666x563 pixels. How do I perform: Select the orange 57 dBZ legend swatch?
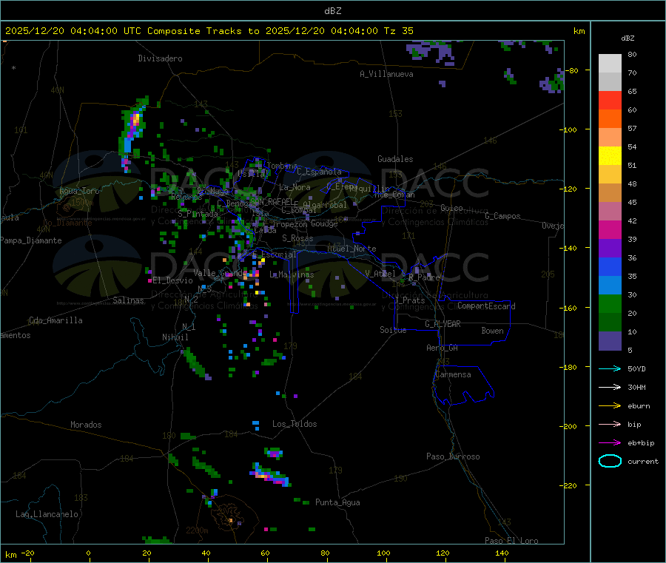(x=610, y=119)
